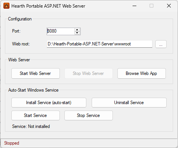Click the Auto-Start Windows Service group title
Image resolution: width=178 pixels, height=148 pixels.
(33, 90)
